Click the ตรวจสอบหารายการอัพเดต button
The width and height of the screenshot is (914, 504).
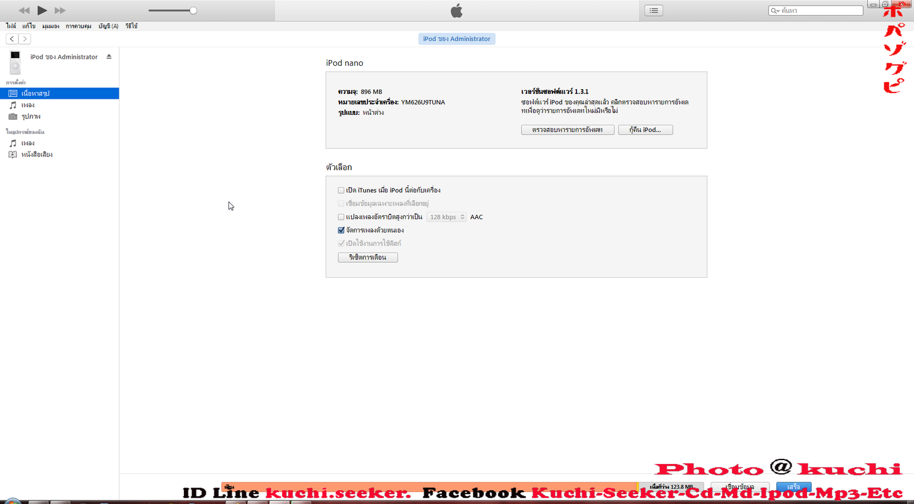point(567,130)
